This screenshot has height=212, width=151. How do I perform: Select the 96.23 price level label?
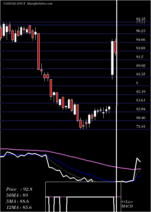tap(141, 31)
